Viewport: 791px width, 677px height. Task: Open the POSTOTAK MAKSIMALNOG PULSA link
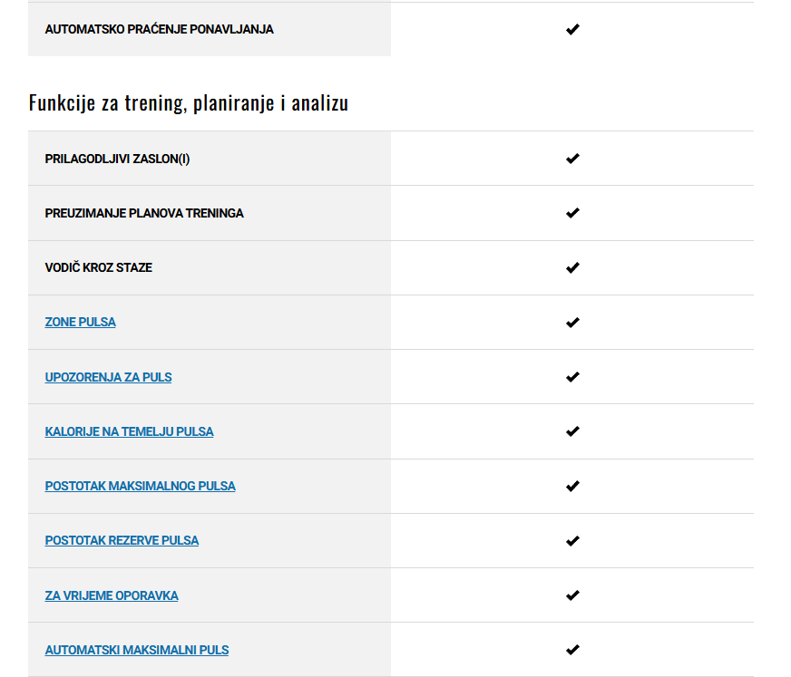[x=140, y=486]
